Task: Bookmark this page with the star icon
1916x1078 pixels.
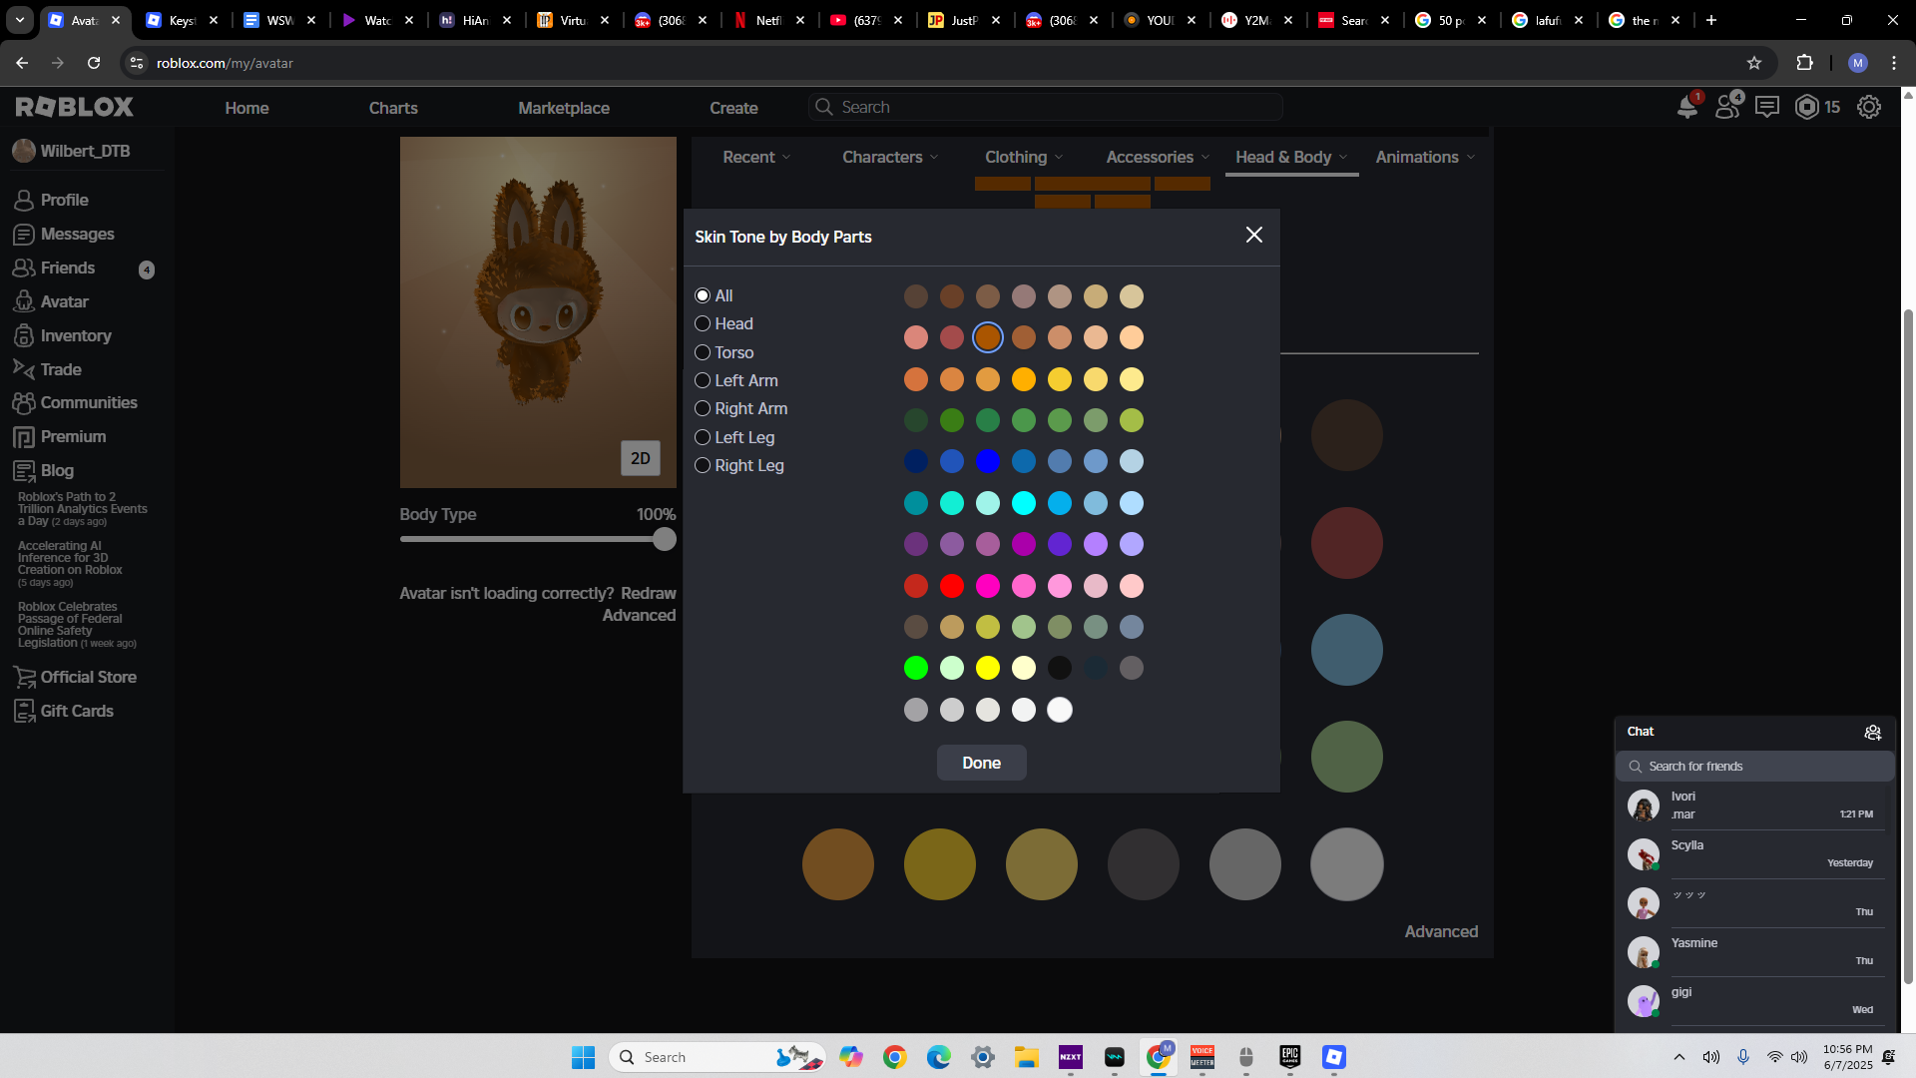Action: point(1754,63)
